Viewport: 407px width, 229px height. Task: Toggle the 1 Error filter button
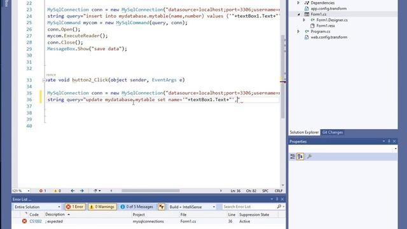click(75, 207)
